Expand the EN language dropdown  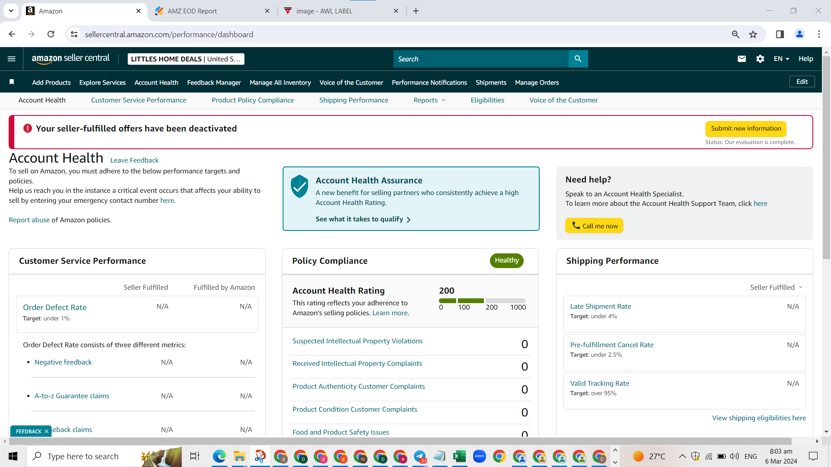782,59
